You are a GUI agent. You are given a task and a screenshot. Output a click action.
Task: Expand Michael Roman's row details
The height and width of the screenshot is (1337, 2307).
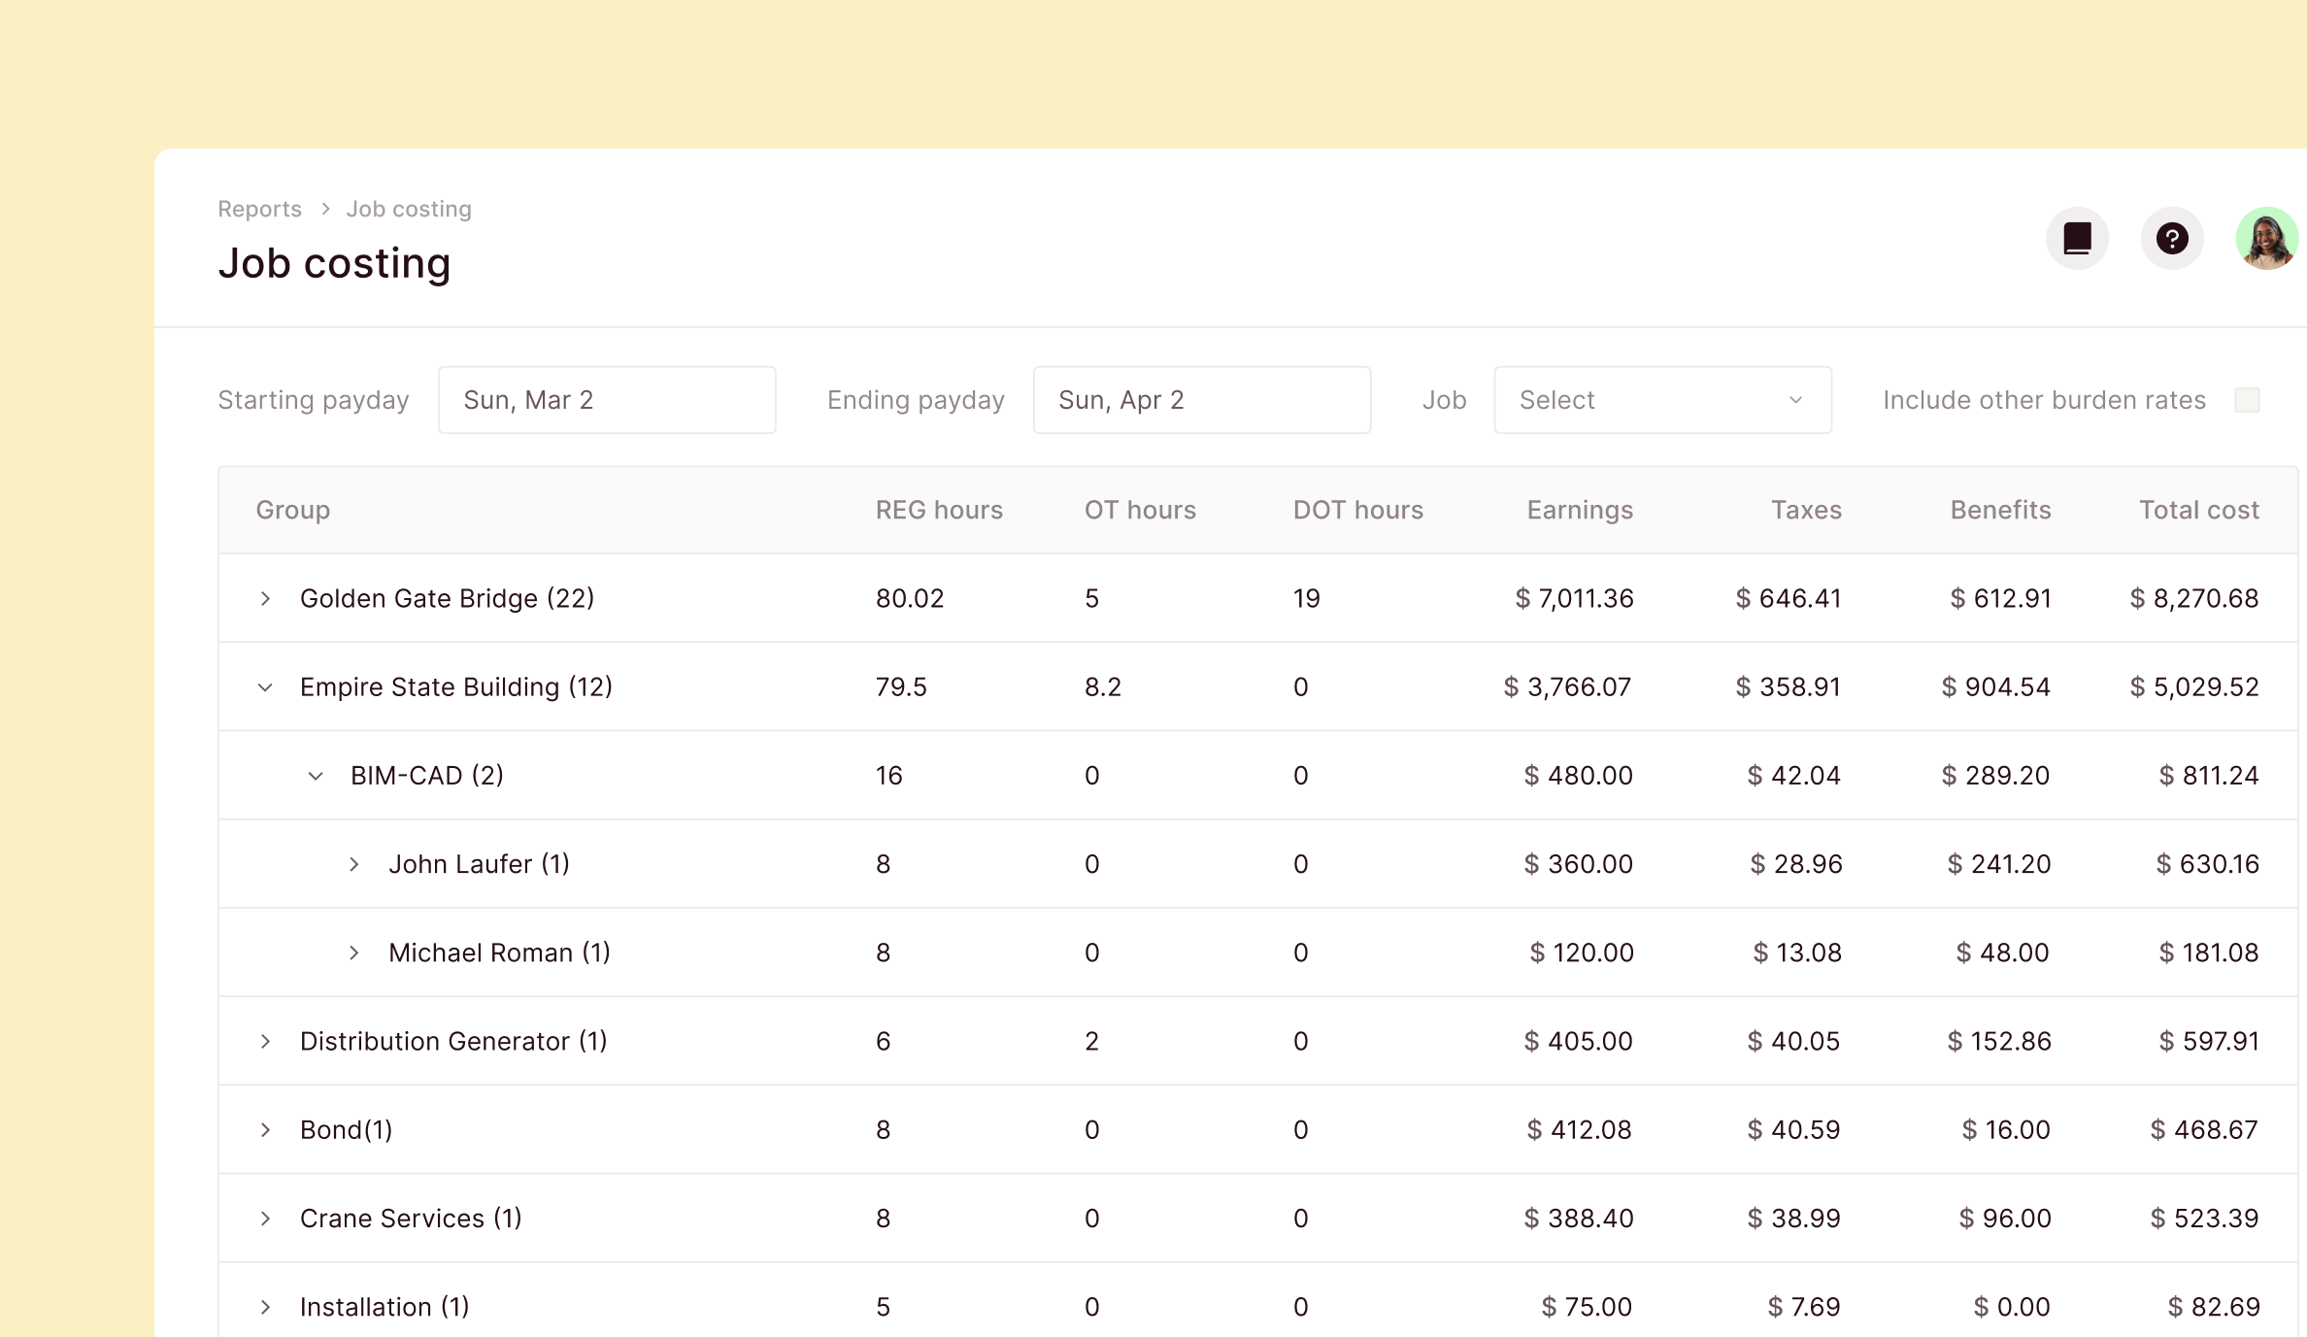click(x=353, y=953)
